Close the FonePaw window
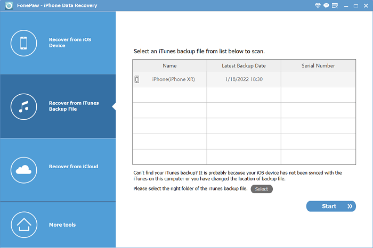The image size is (373, 248). point(366,6)
